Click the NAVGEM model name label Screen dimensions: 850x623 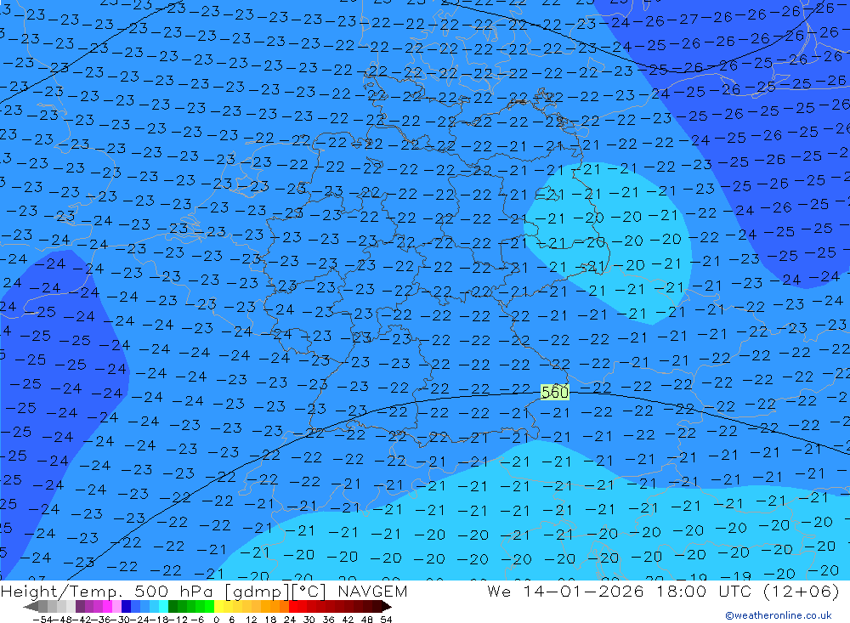point(372,591)
